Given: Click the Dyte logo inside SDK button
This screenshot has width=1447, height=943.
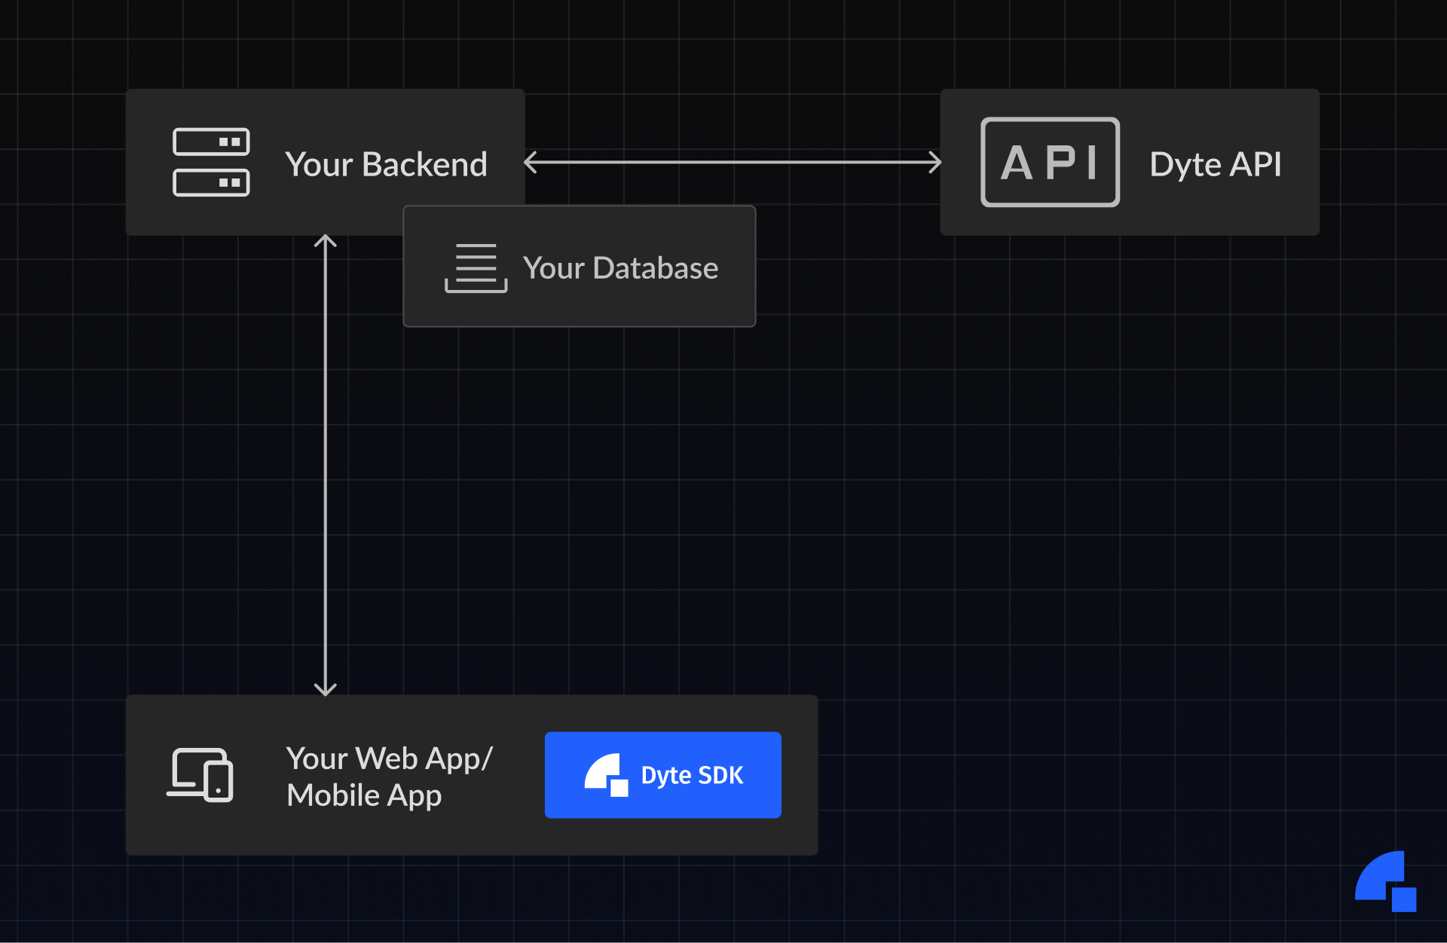Looking at the screenshot, I should pos(606,775).
